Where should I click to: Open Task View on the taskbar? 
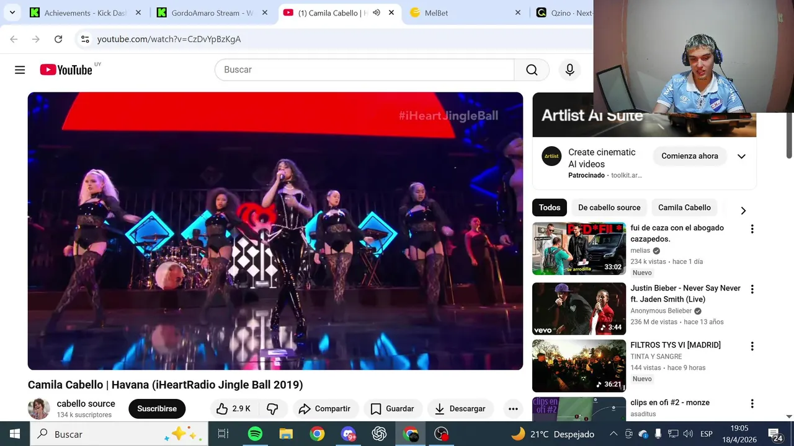(223, 434)
